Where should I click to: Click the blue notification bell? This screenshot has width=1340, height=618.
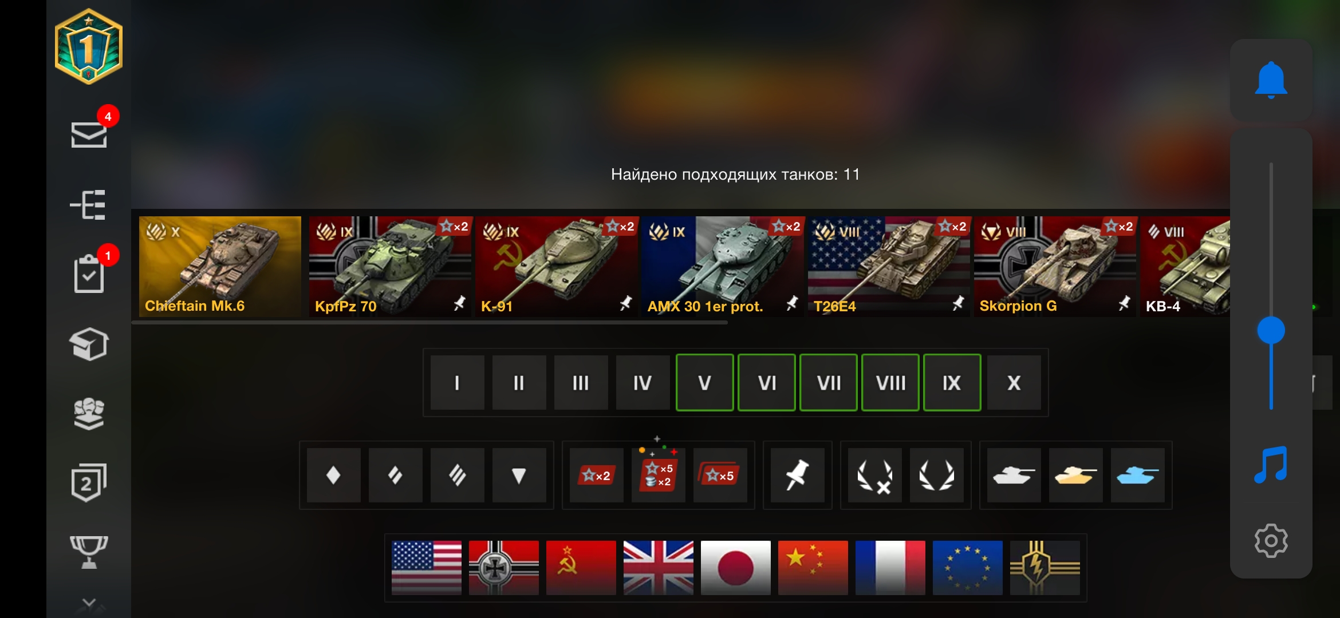[x=1271, y=80]
